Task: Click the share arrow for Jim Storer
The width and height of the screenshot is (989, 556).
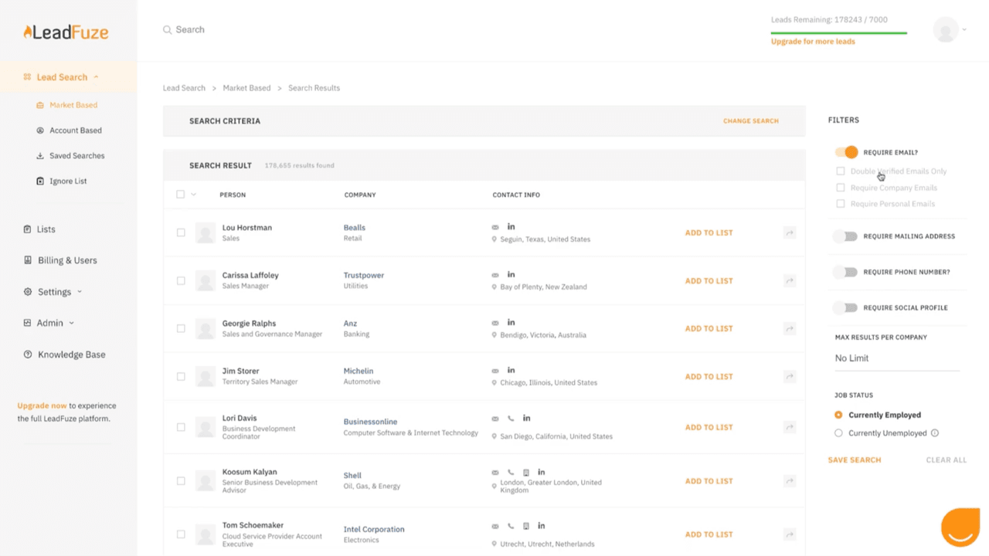Action: click(790, 377)
